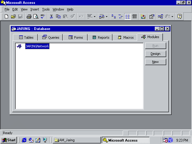
Task: Click the New Object toolbar icon
Action: 167,16
